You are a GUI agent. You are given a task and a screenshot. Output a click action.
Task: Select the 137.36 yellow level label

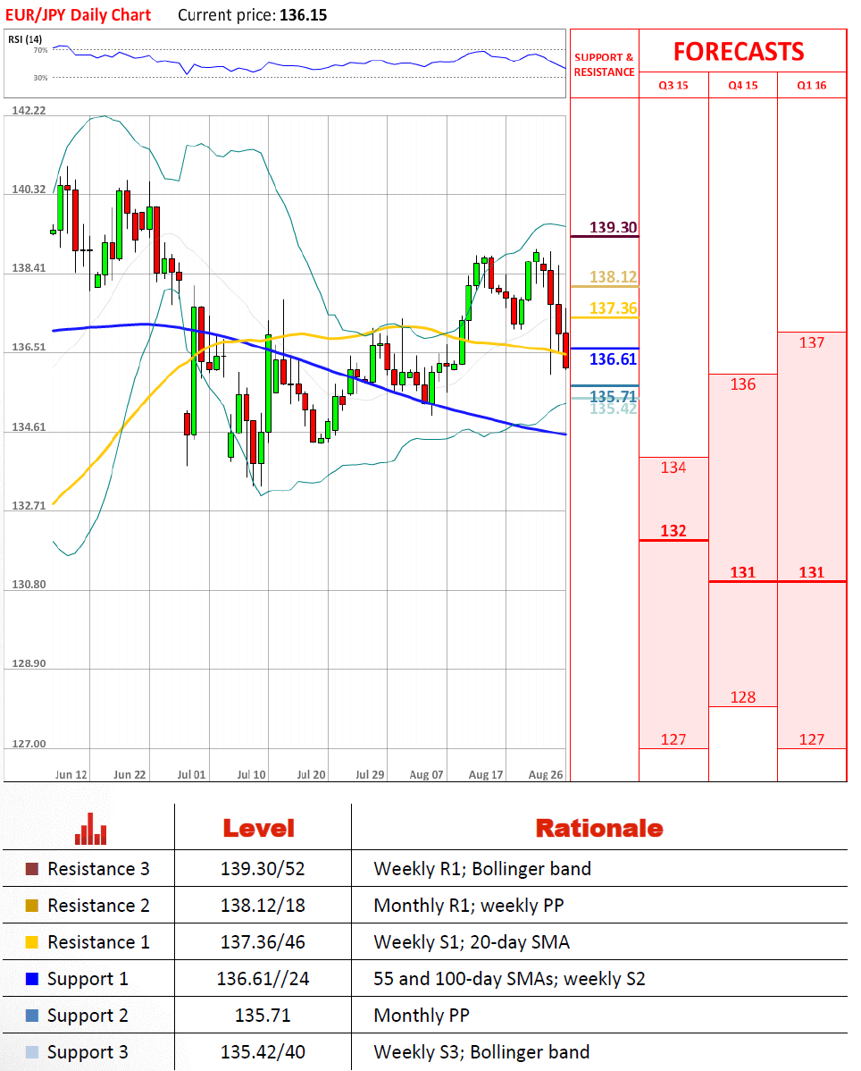613,308
